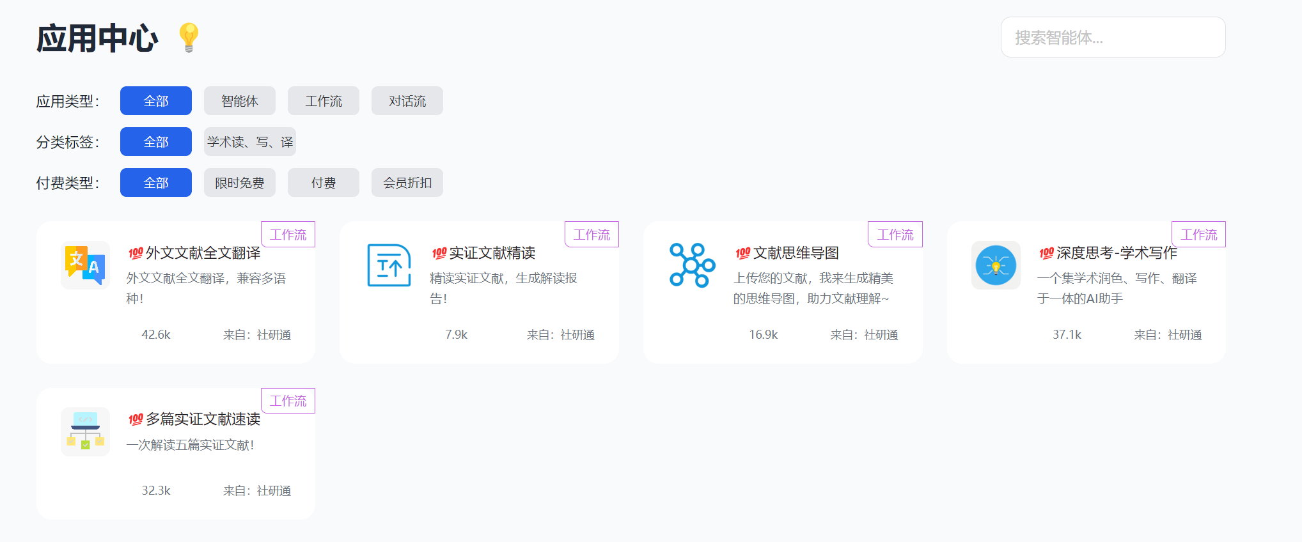Filter the application type by 工作流

tap(324, 101)
